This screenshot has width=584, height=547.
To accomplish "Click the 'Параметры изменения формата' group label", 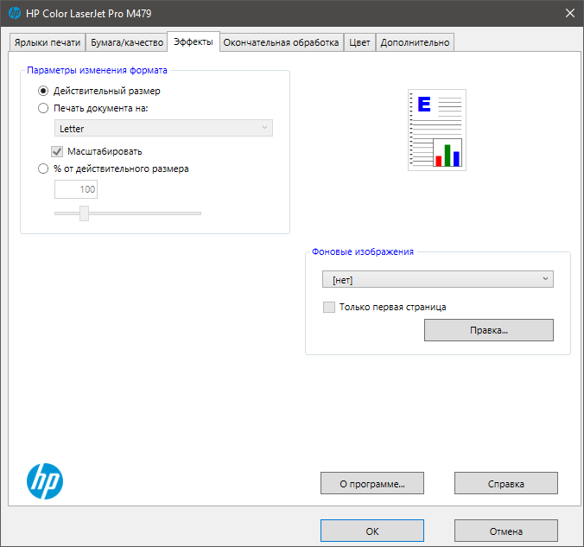I will point(97,70).
